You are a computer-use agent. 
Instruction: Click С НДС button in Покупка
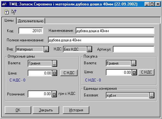pyautogui.click(x=146, y=72)
